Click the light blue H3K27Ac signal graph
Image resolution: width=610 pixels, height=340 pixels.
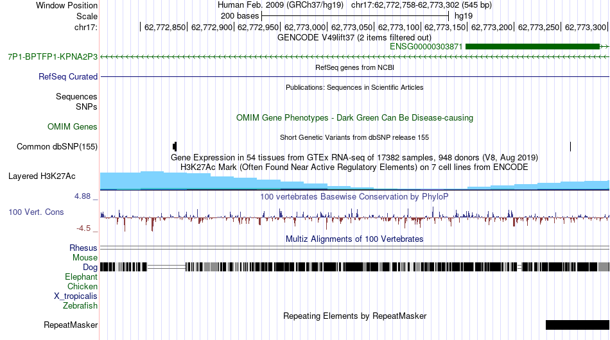pyautogui.click(x=354, y=181)
